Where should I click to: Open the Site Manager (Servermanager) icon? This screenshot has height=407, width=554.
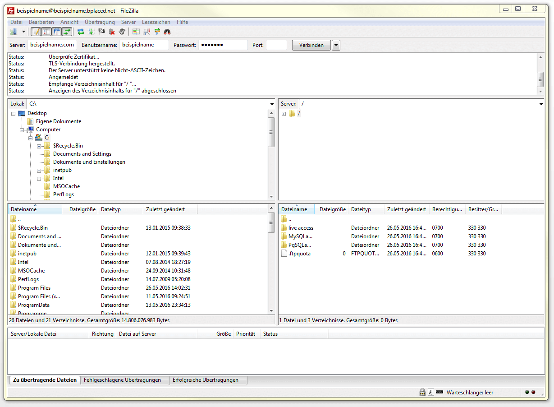click(14, 32)
